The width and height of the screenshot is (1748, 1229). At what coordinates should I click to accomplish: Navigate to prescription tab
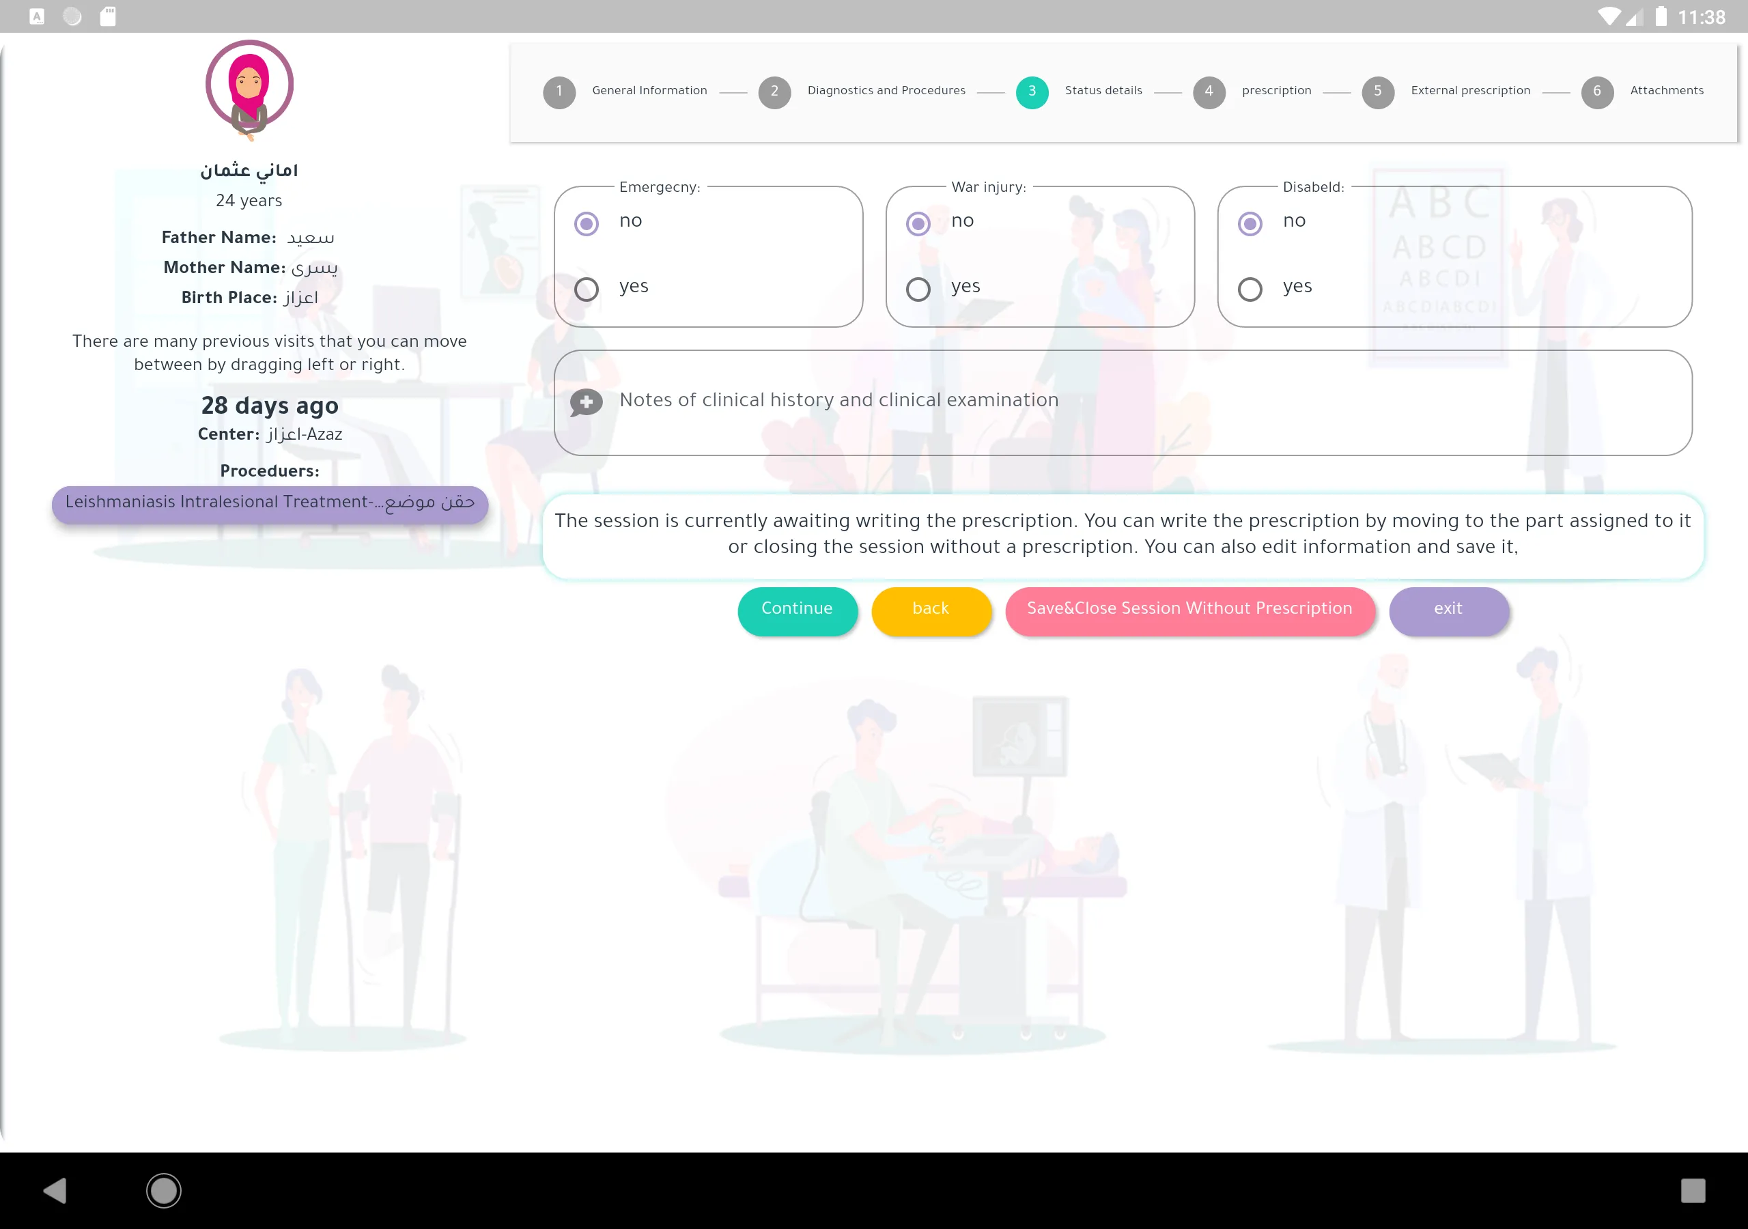1274,90
